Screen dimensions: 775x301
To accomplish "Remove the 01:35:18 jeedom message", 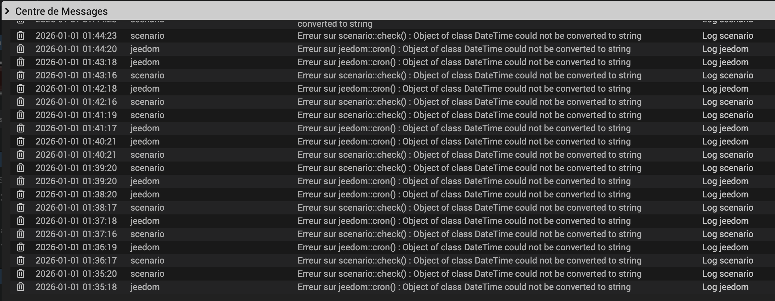I will tap(21, 287).
